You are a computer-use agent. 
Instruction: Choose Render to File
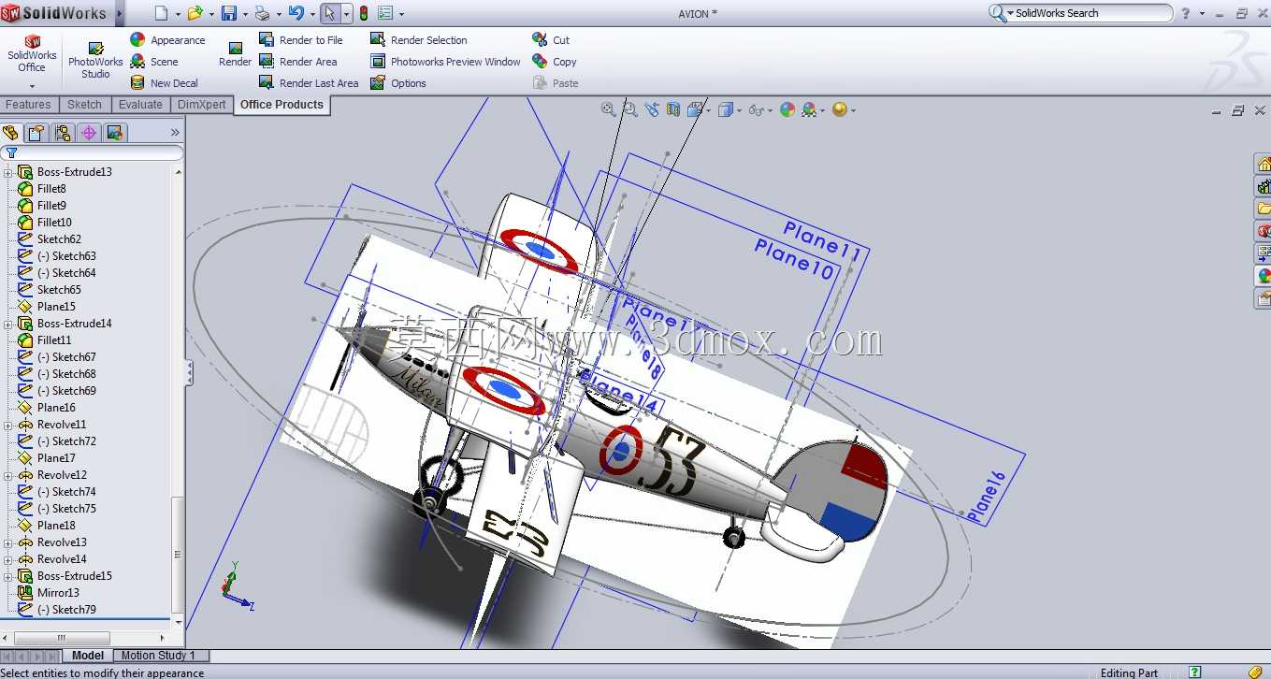[x=301, y=40]
